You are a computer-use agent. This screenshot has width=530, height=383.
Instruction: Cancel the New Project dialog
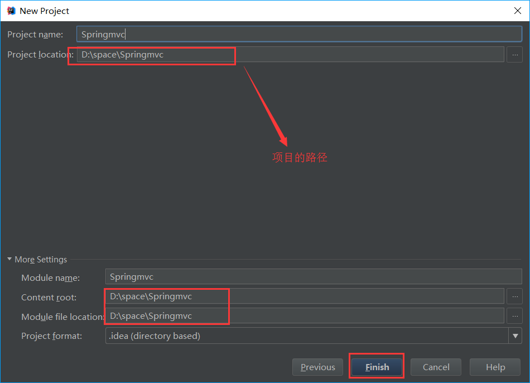pos(436,367)
